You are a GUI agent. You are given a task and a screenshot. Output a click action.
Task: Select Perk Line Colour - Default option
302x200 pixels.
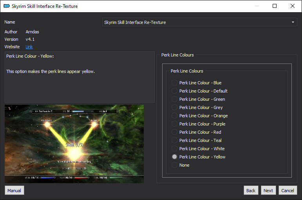[x=174, y=91]
